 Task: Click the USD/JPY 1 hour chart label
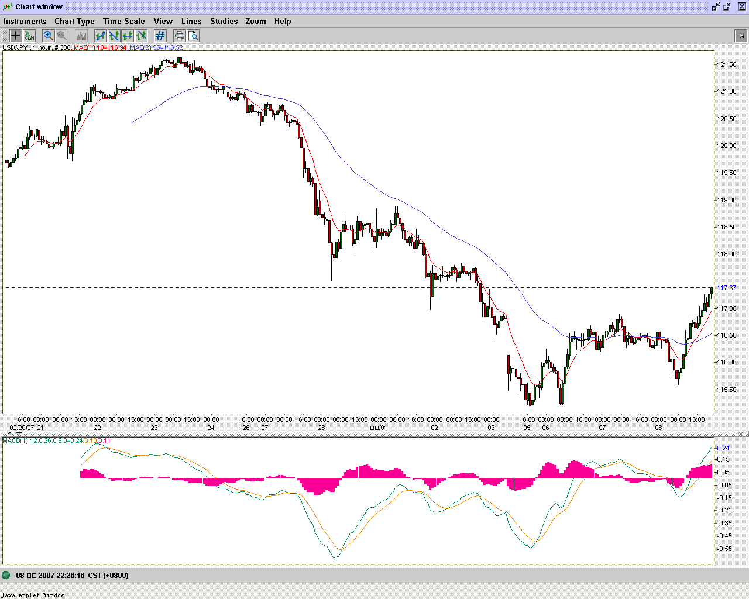pos(37,47)
